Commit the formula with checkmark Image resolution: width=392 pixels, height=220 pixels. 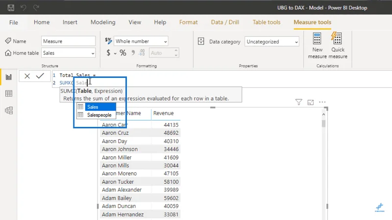[40, 76]
